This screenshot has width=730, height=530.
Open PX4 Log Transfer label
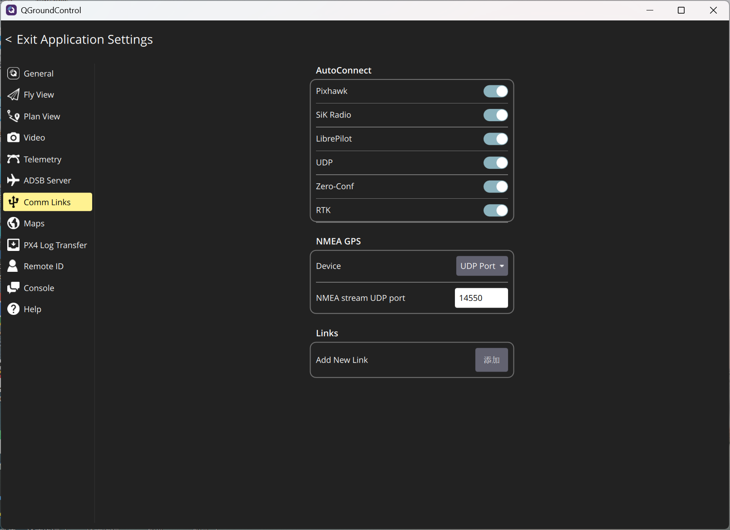[x=55, y=245]
